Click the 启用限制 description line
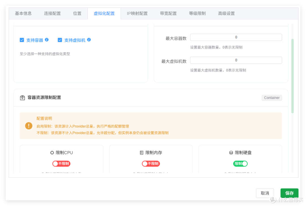The image size is (306, 206). (x=83, y=126)
